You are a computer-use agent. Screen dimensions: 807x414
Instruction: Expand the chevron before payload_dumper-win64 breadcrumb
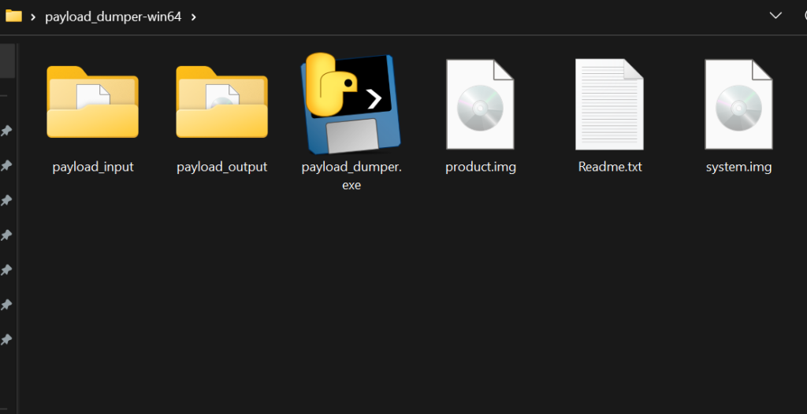[x=33, y=17]
